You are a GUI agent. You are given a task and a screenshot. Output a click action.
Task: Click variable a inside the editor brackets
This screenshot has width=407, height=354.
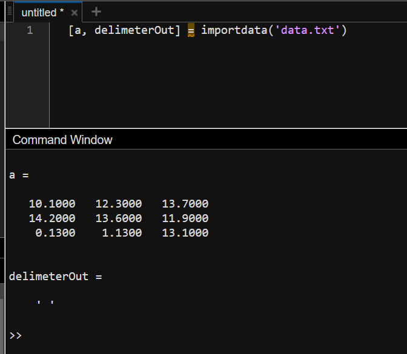point(77,30)
